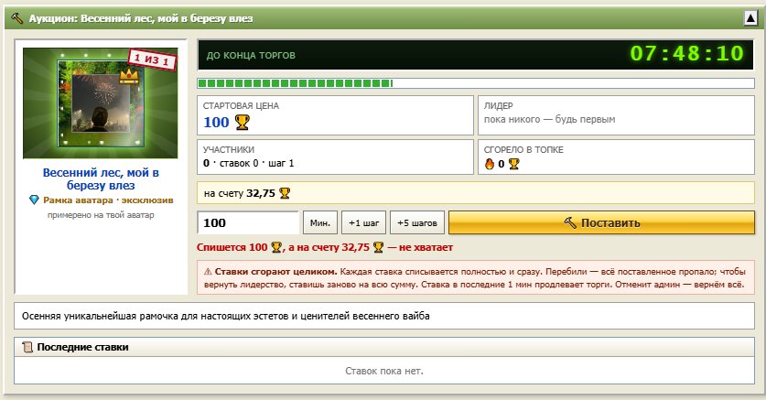Open the avatar frame preview thumbnail
This screenshot has width=766, height=400.
tap(100, 103)
